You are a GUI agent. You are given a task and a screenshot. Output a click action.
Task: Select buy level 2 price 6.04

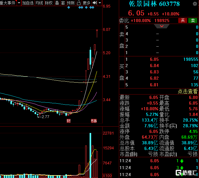[154, 66]
